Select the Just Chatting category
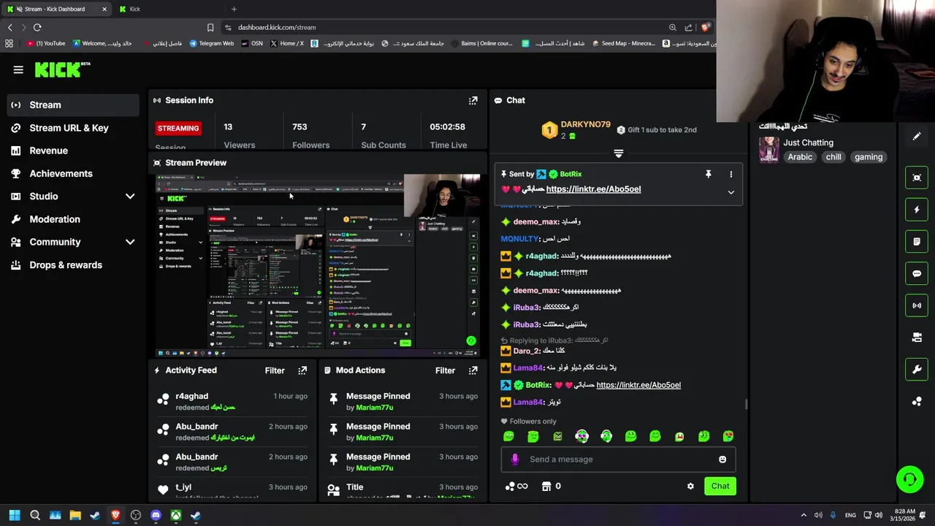The width and height of the screenshot is (935, 526). [808, 143]
